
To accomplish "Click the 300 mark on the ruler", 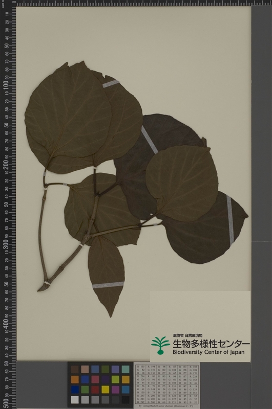I will click(6, 244).
